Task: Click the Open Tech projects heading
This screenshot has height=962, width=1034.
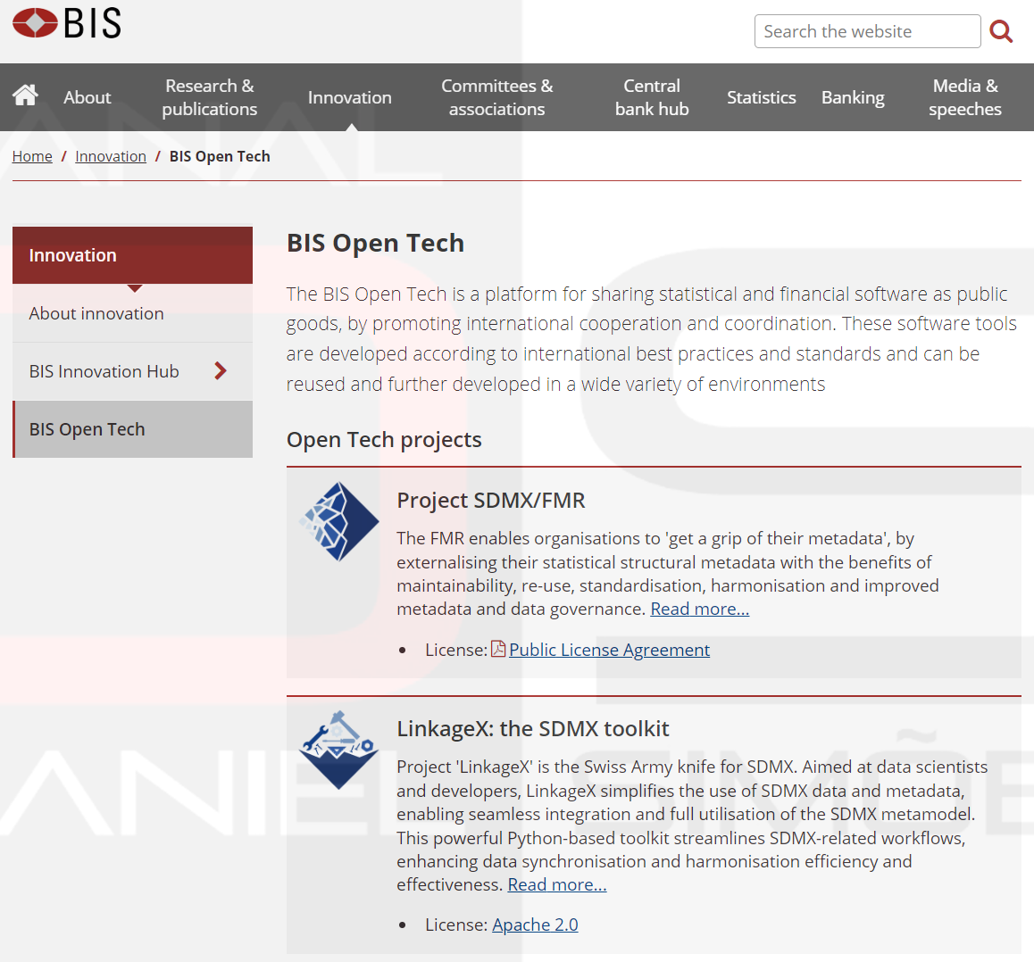Action: [384, 439]
